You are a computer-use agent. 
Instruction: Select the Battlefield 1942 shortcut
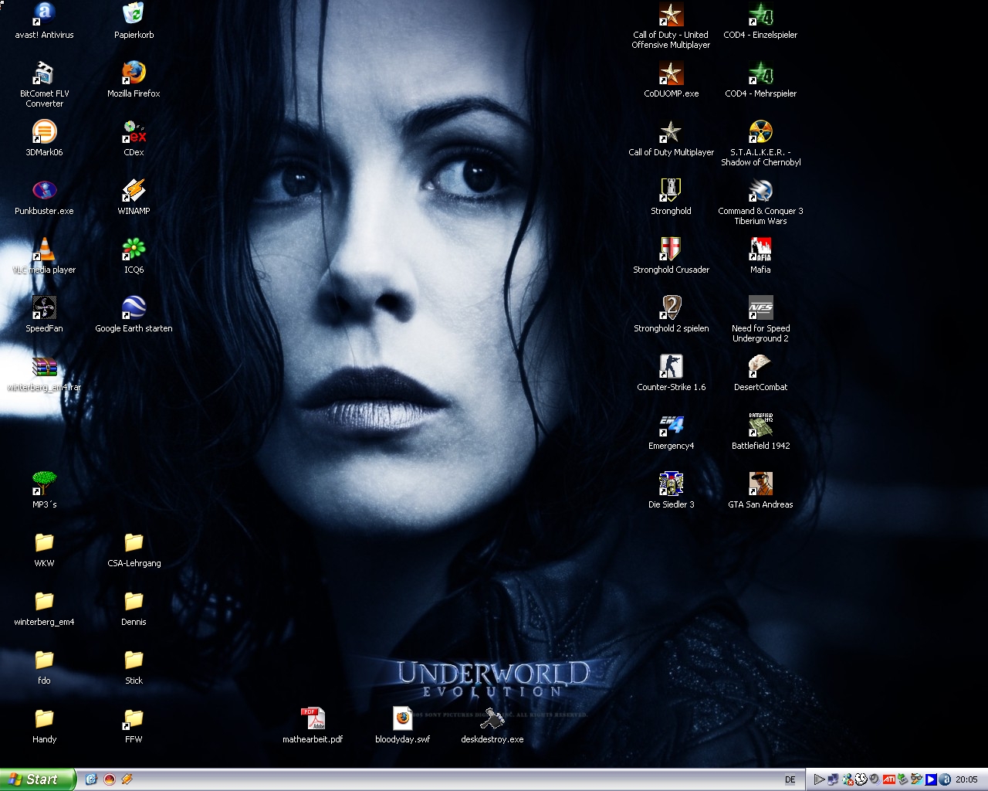click(x=760, y=426)
